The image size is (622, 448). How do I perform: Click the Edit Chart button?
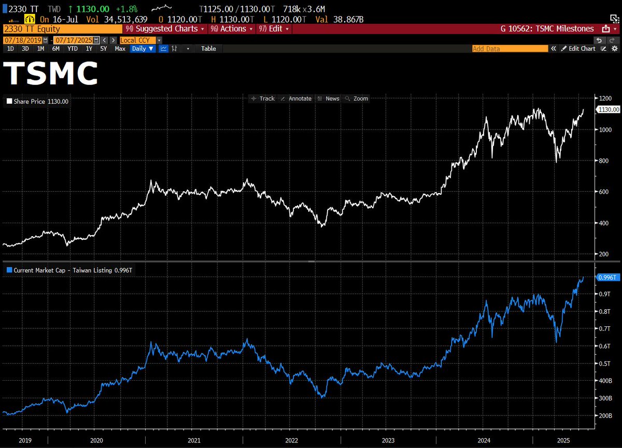coord(578,49)
